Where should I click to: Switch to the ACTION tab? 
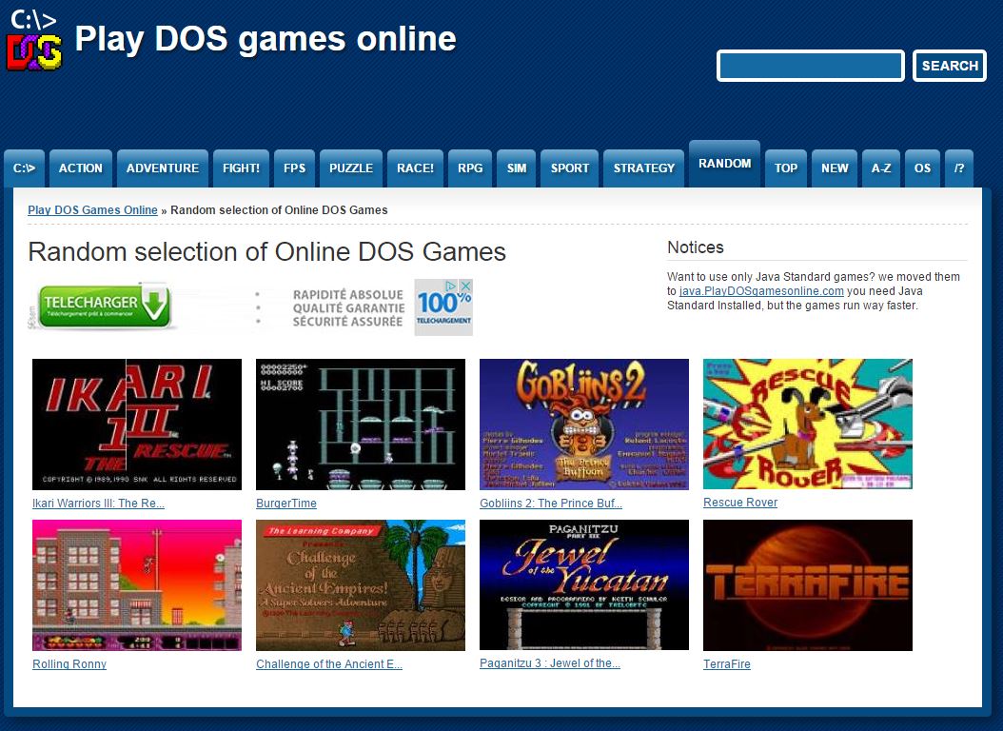(81, 168)
